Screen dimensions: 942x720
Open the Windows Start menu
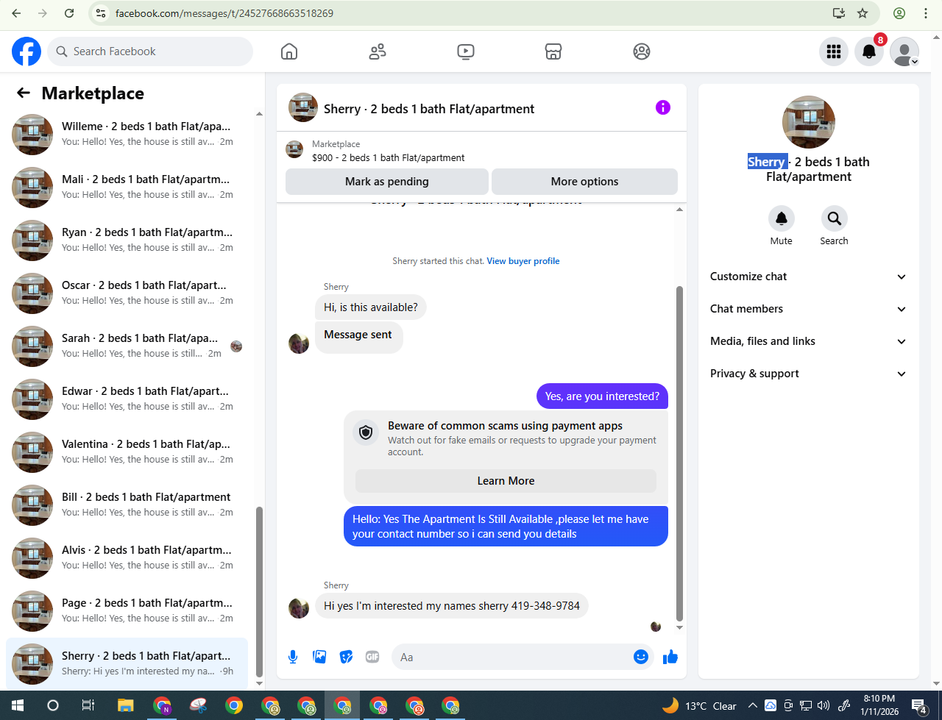[x=18, y=705]
